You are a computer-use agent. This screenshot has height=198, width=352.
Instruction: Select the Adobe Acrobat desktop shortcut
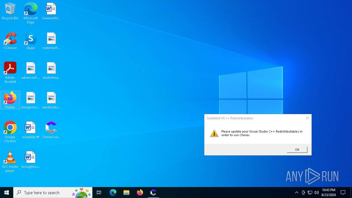10,73
